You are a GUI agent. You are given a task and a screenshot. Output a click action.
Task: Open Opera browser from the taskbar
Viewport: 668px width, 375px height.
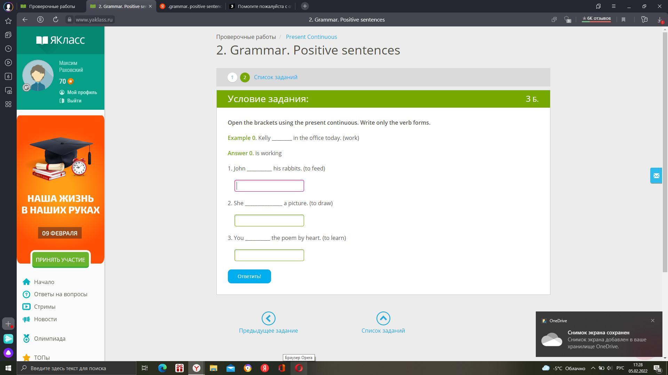pos(299,368)
